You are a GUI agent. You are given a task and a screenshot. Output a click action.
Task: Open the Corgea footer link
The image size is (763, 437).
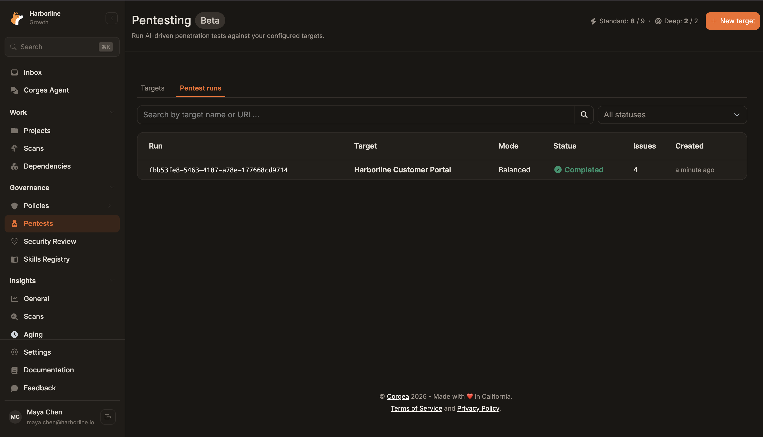coord(397,396)
